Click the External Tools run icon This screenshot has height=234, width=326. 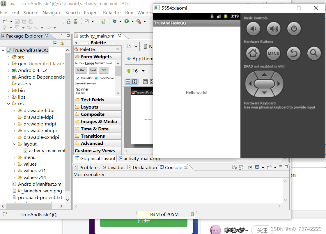point(139,21)
